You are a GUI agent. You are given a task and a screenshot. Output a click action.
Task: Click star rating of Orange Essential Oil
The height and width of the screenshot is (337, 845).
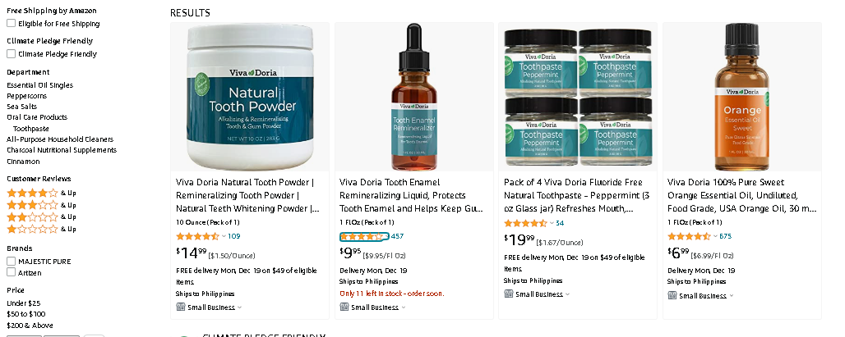pyautogui.click(x=689, y=236)
